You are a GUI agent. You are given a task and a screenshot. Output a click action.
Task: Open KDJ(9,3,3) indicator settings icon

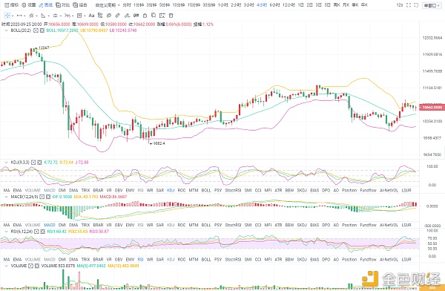(33, 163)
